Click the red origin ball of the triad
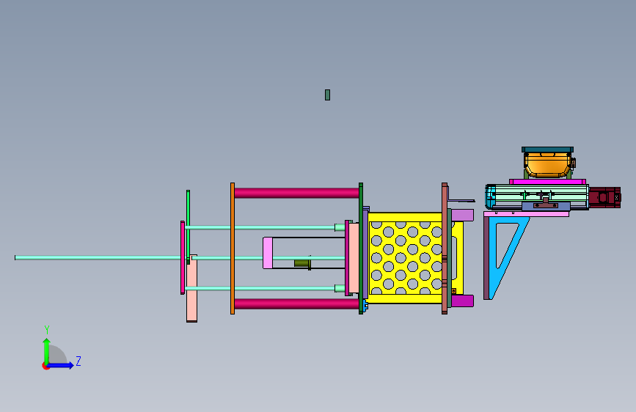 [45, 366]
